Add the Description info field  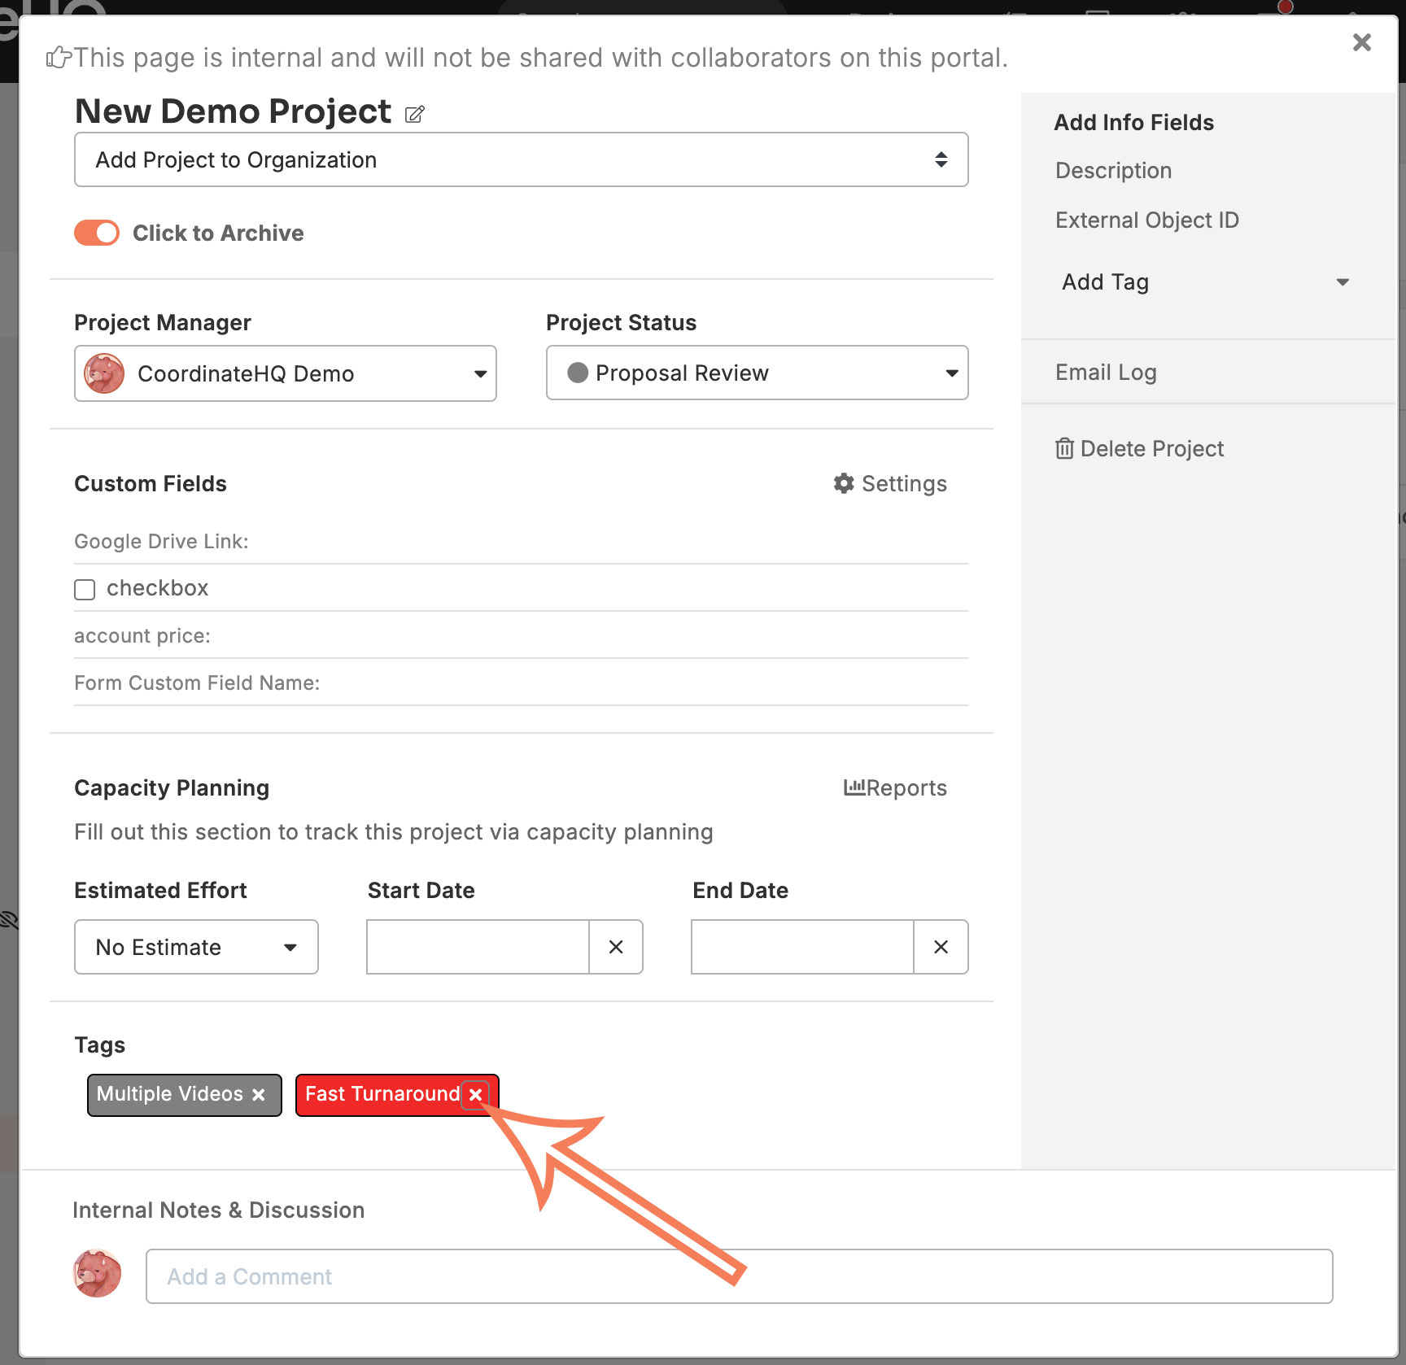coord(1113,171)
